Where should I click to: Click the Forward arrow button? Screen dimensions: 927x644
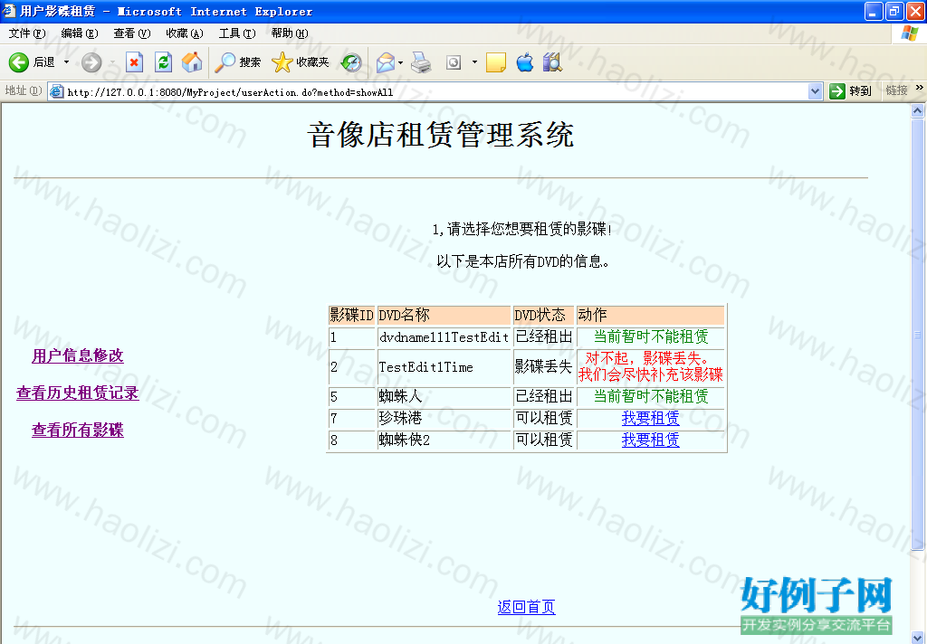tap(91, 62)
